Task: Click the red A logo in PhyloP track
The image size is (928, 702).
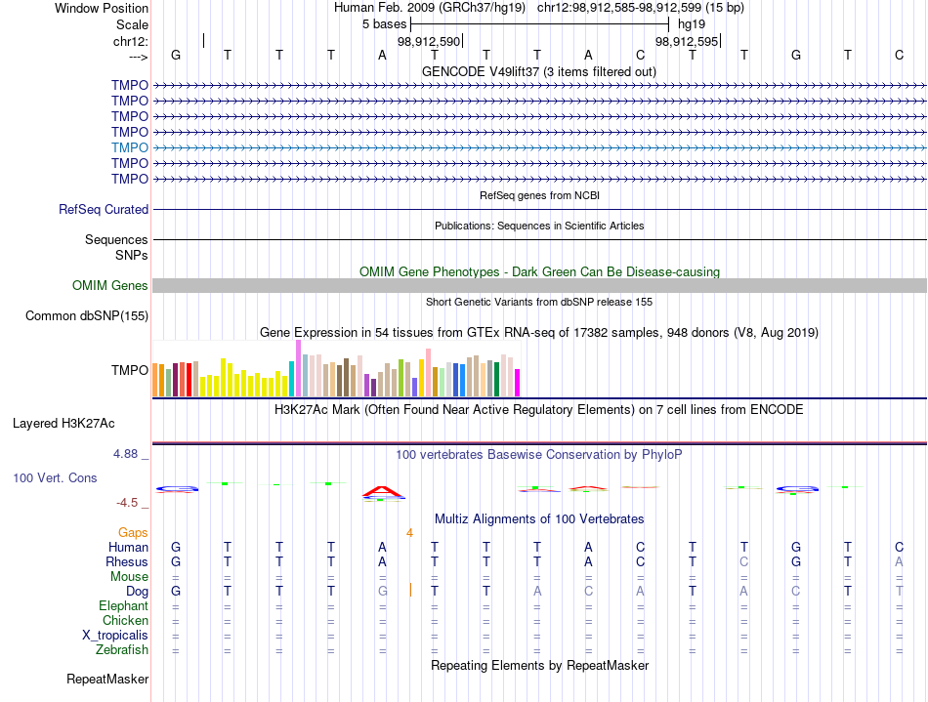Action: point(384,491)
